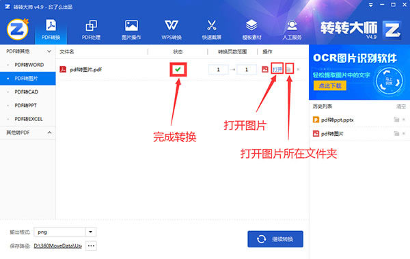Click the D:\360MoveData save path link
This screenshot has height=259, width=410.
click(x=58, y=246)
